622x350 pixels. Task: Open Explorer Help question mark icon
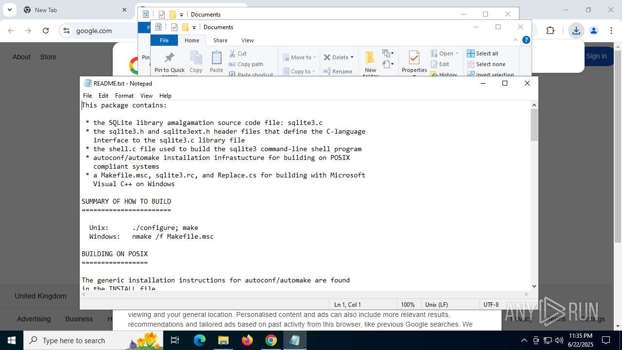pyautogui.click(x=526, y=40)
